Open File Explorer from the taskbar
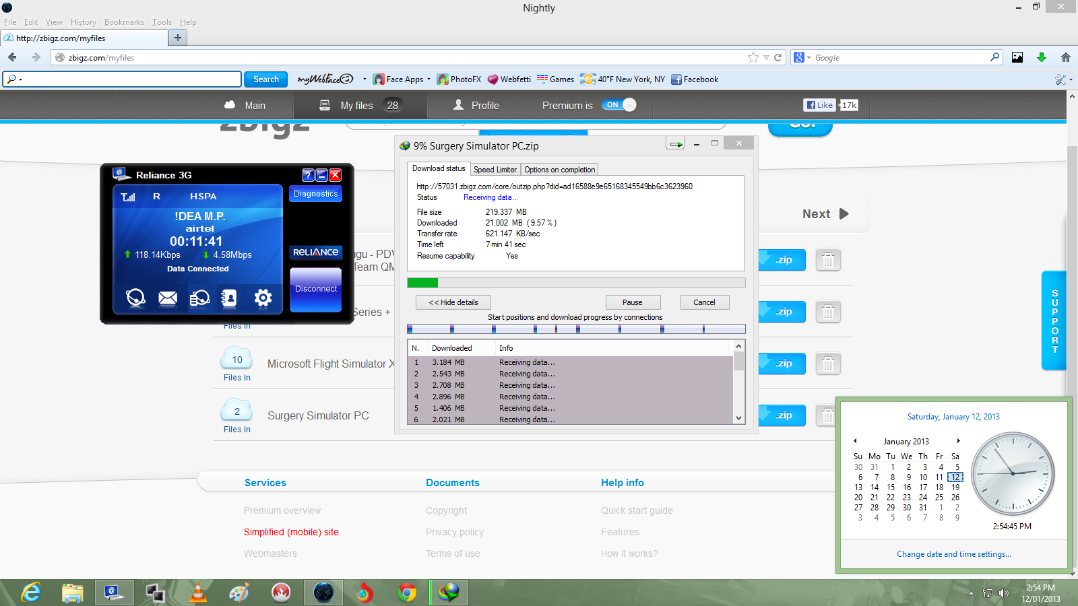 [x=73, y=593]
